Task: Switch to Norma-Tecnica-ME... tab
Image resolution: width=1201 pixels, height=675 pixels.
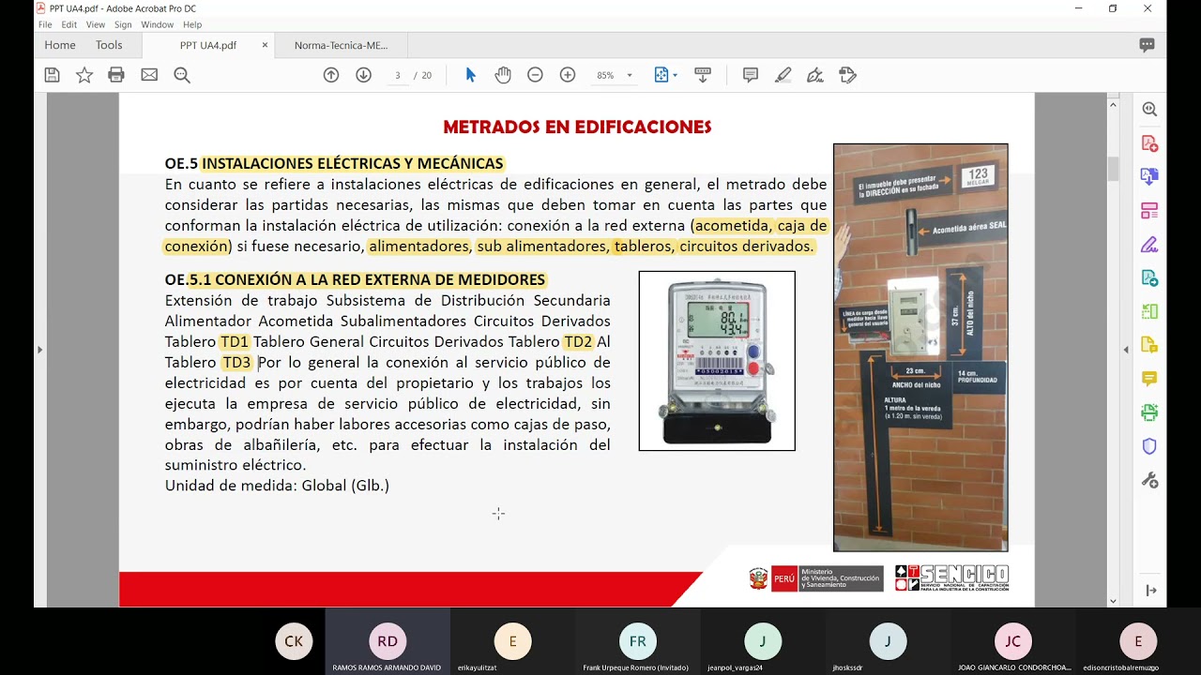Action: pos(341,45)
